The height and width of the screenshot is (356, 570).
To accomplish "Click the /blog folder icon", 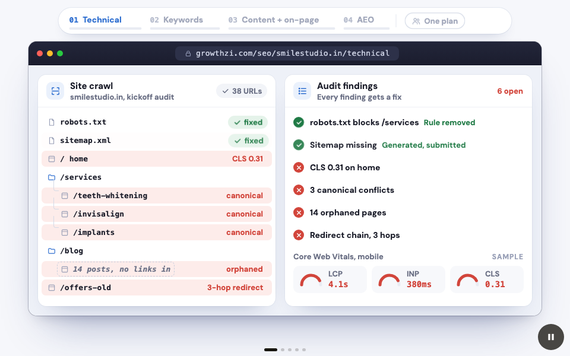I will click(x=52, y=251).
